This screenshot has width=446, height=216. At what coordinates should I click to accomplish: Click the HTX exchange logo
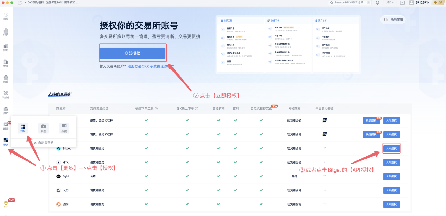tap(59, 162)
